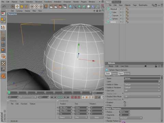Click the Add Cube primitive icon
Image resolution: width=164 pixels, height=123 pixels.
coord(70,6)
